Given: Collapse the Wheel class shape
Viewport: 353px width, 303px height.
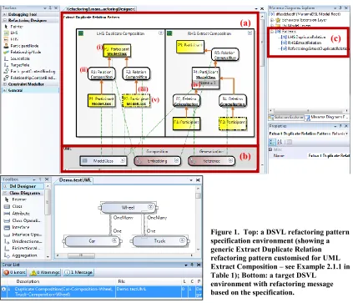Looking at the screenshot, I should coord(150,207).
